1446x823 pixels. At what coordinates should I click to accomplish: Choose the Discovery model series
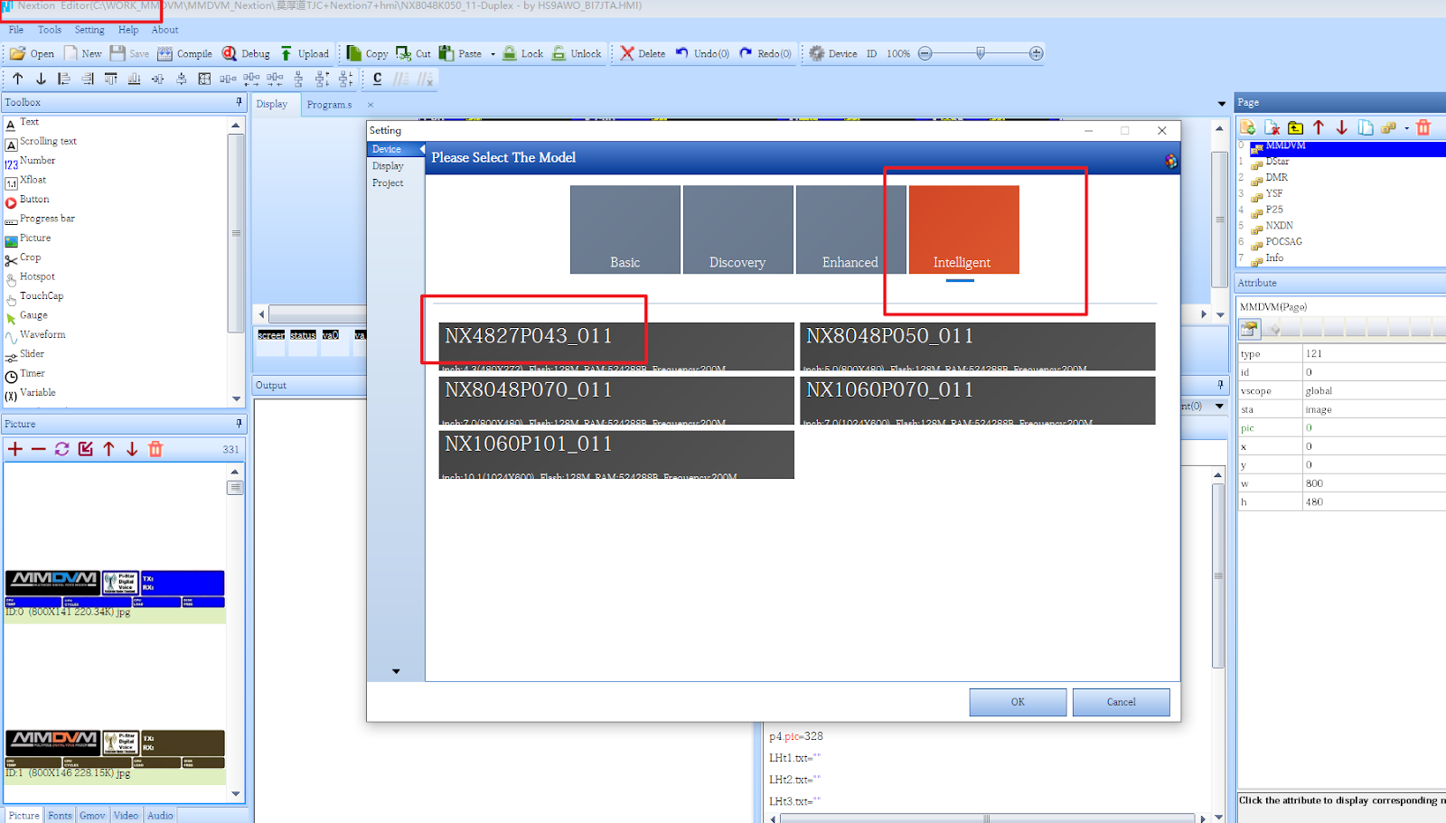(738, 229)
